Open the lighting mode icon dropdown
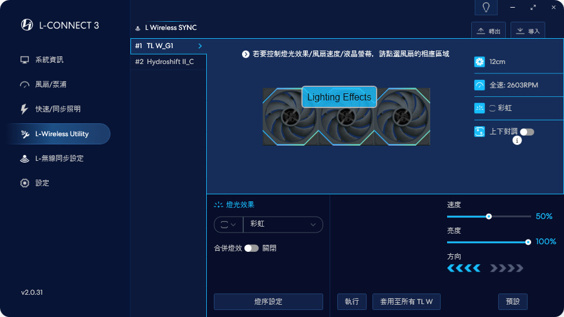 click(x=229, y=225)
